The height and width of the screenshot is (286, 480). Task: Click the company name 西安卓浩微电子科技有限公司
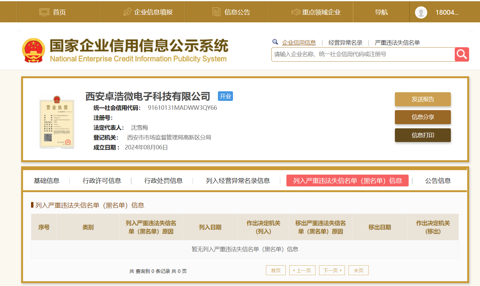[x=148, y=96]
